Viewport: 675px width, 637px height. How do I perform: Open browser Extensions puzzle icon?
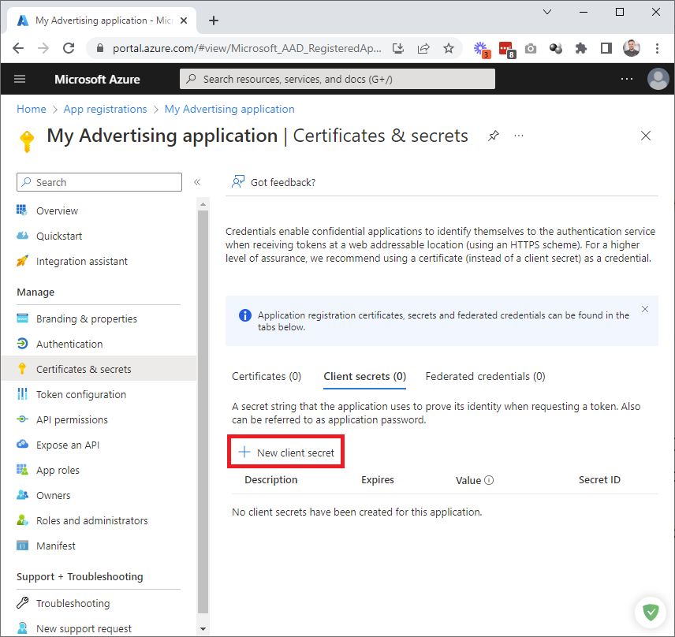click(581, 48)
